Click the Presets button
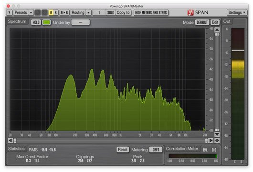The width and height of the screenshot is (253, 172). 21,12
